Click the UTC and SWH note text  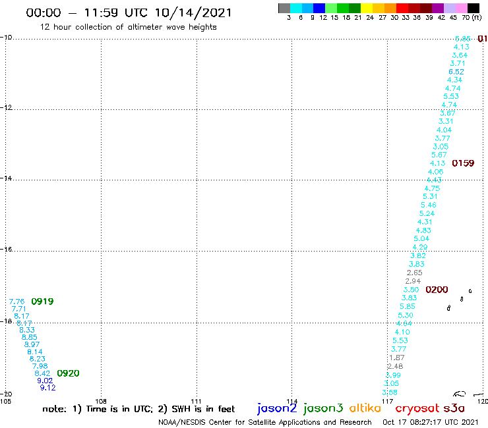point(138,409)
